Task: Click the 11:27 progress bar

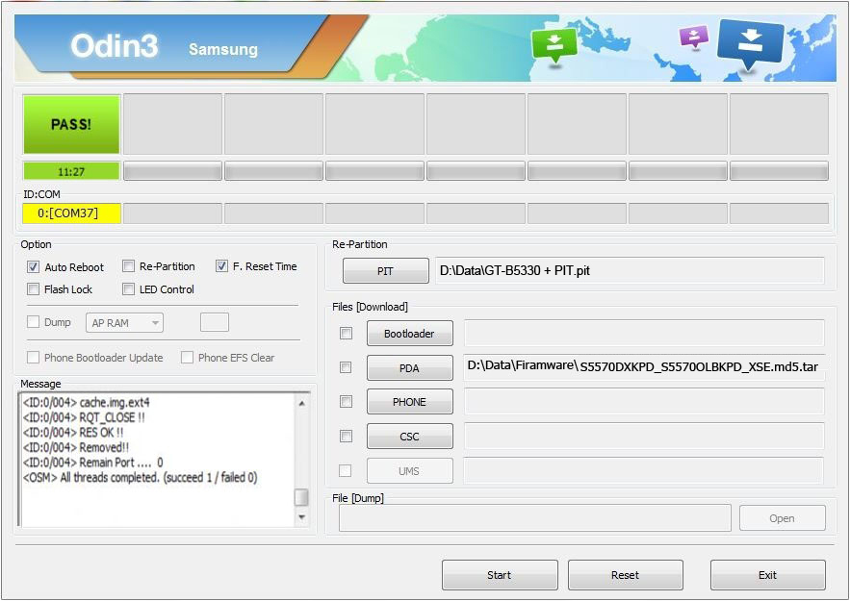Action: [x=71, y=171]
